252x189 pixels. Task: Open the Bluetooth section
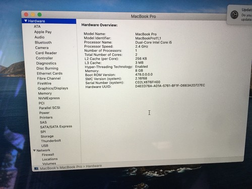point(43,42)
